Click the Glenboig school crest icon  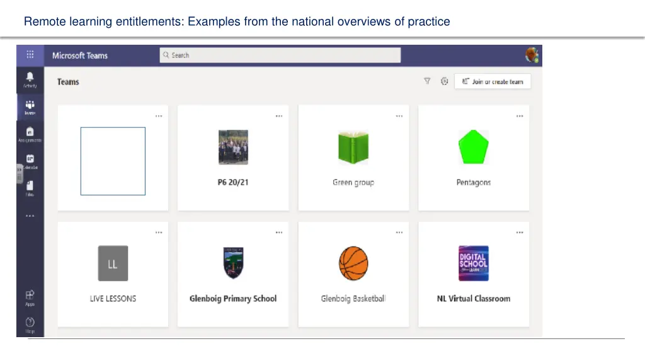tap(233, 263)
